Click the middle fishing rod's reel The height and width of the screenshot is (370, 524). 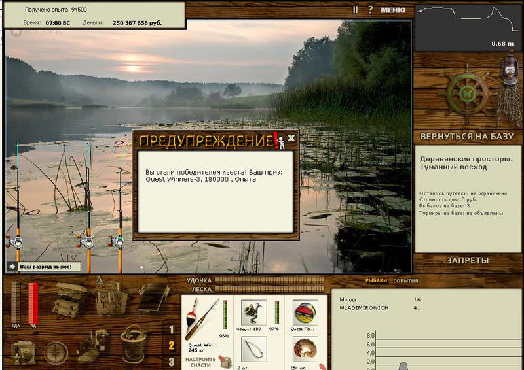pos(86,242)
